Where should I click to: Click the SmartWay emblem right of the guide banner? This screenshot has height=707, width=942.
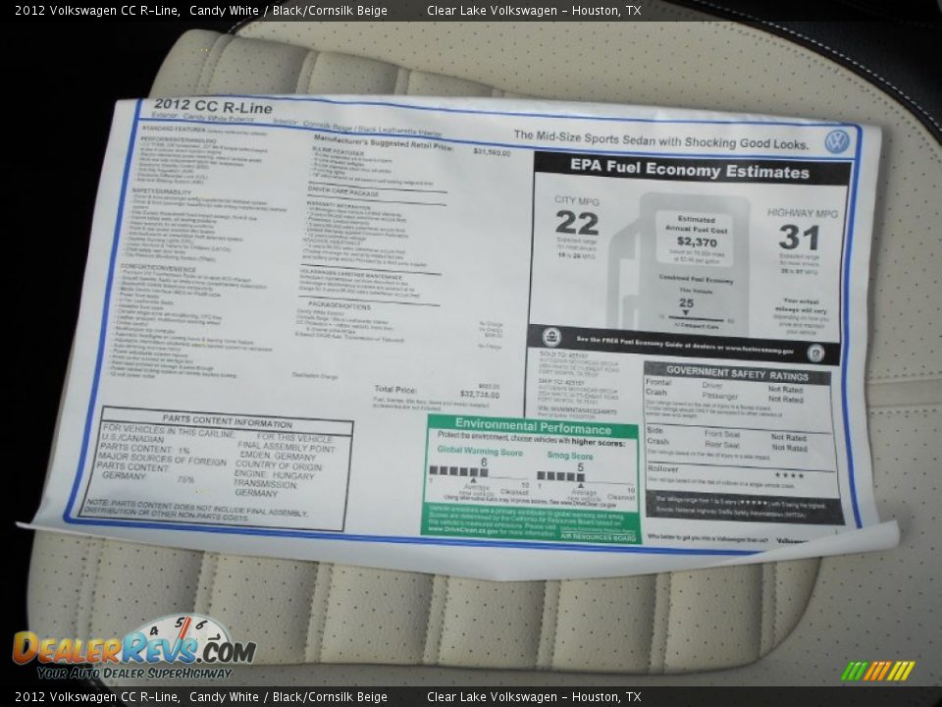pyautogui.click(x=815, y=354)
